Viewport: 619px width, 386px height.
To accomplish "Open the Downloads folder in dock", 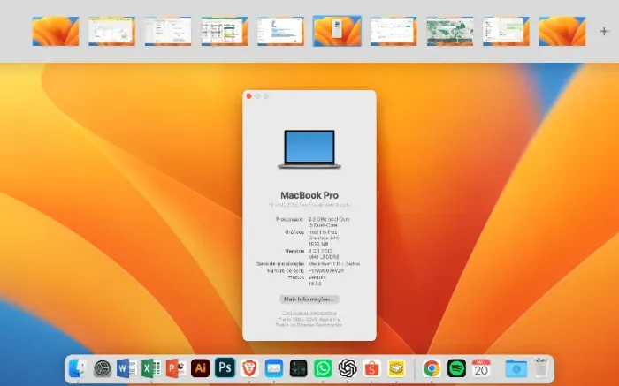I will (x=516, y=368).
